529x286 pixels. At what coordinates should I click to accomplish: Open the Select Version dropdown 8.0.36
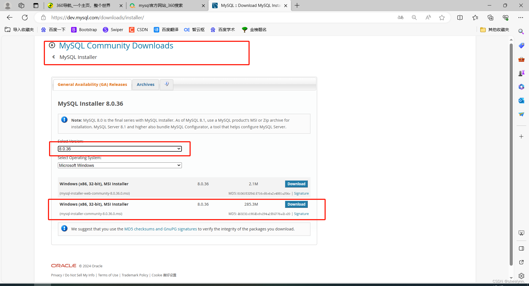(x=120, y=149)
